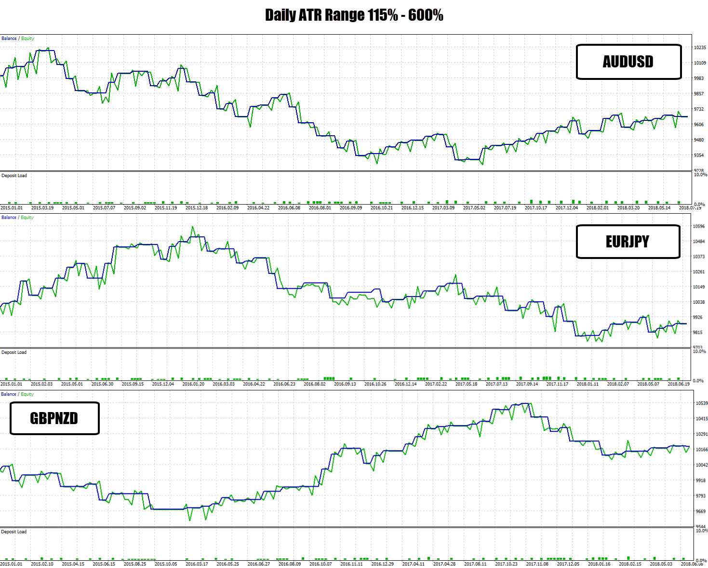Click the date 2015.02.03 on the time axis
708x568 pixels.
42,384
